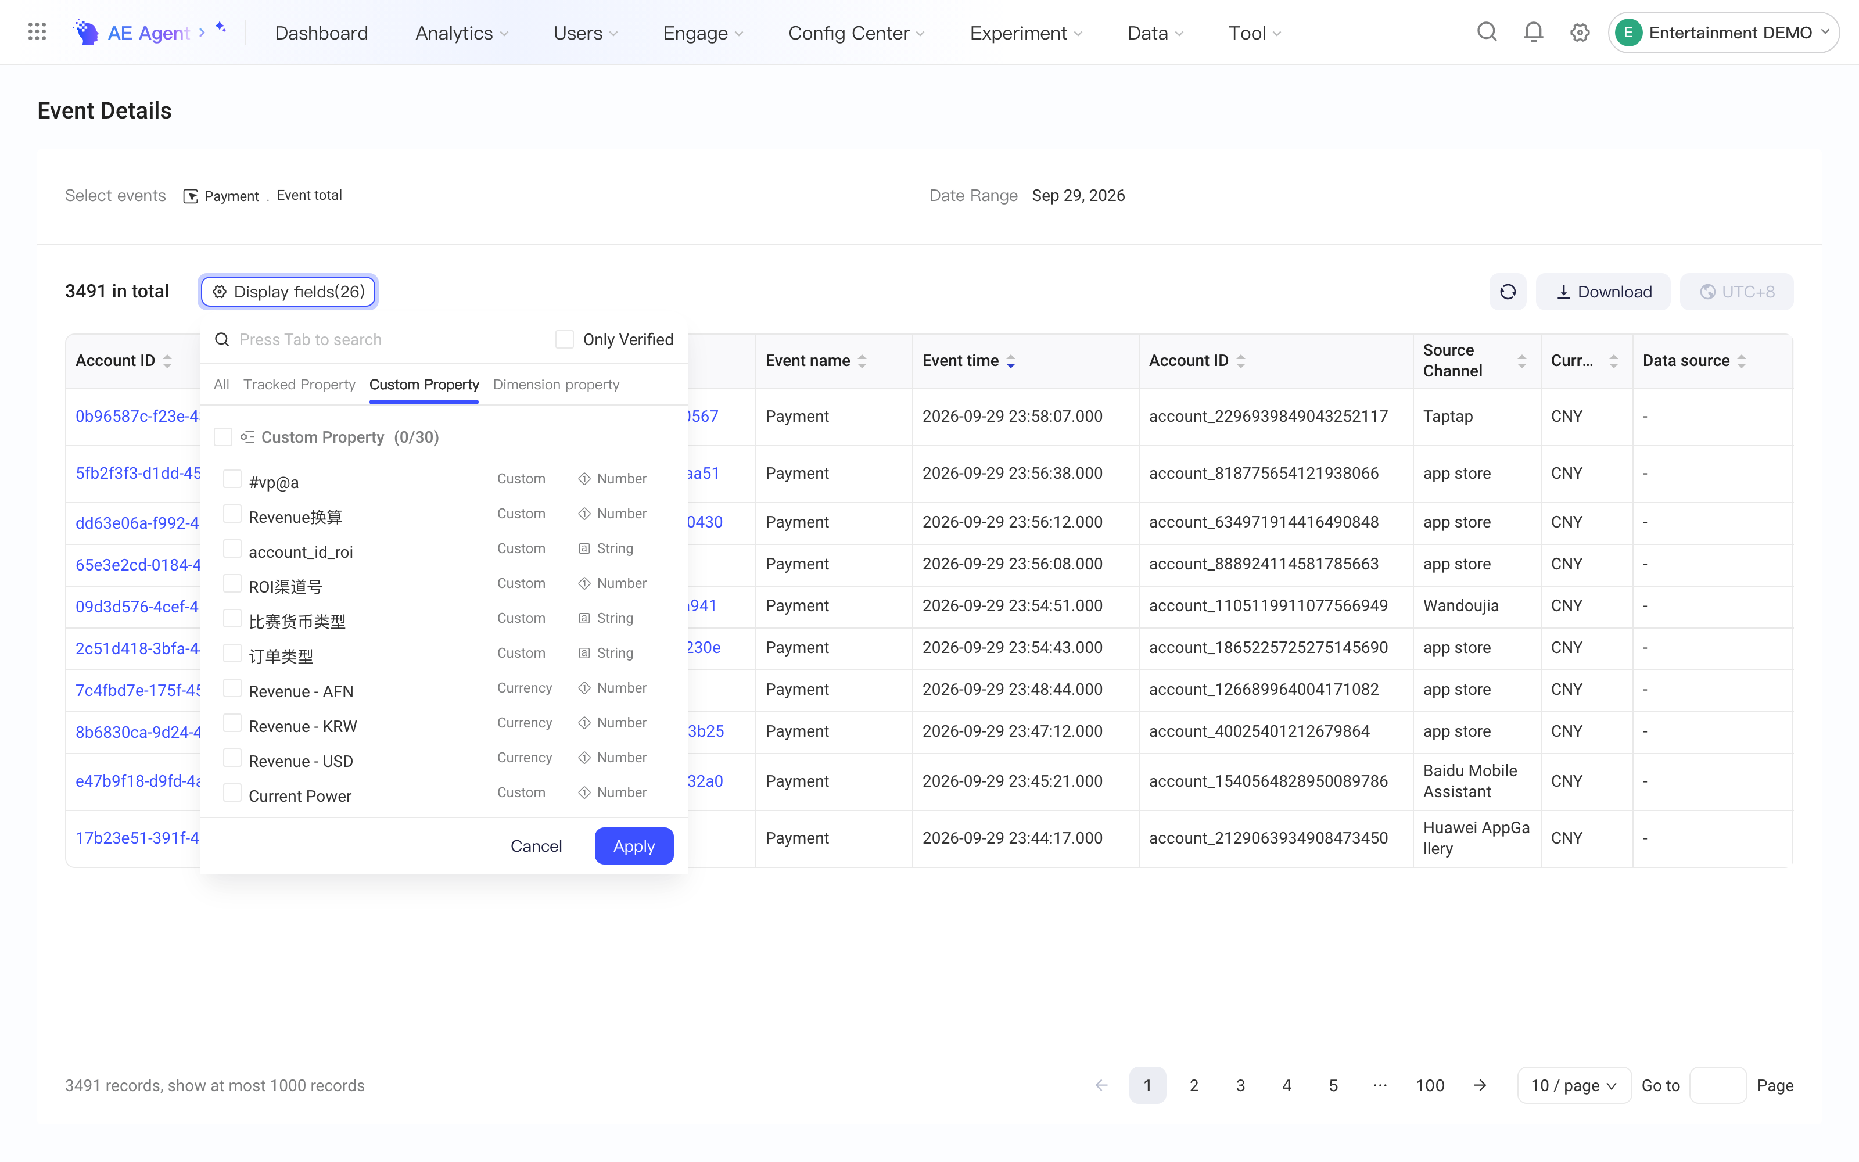1859x1162 pixels.
Task: Open account 0b96587c-f23e link
Action: pos(138,416)
